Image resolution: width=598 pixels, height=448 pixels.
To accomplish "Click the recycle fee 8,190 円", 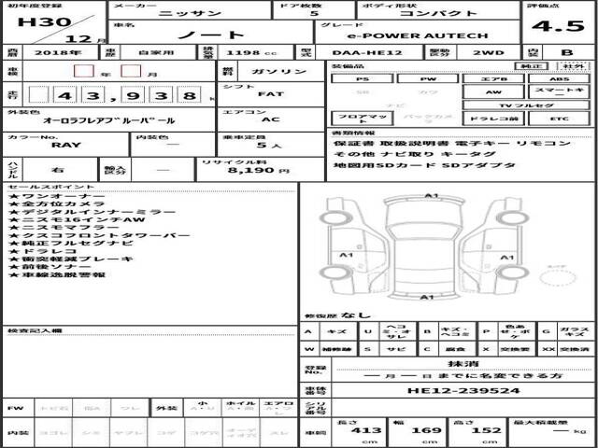I will coord(258,170).
